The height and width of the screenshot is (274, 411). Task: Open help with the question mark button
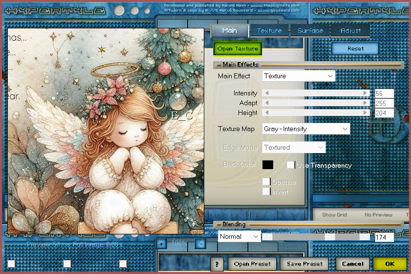tap(217, 264)
